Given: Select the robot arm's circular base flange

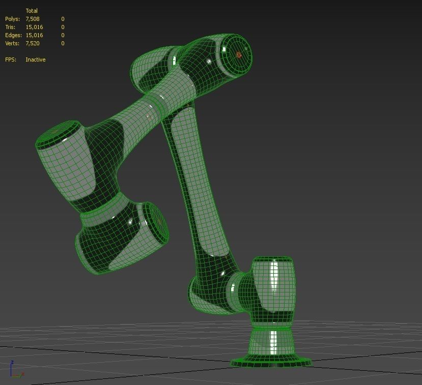Looking at the screenshot, I should 271,361.
